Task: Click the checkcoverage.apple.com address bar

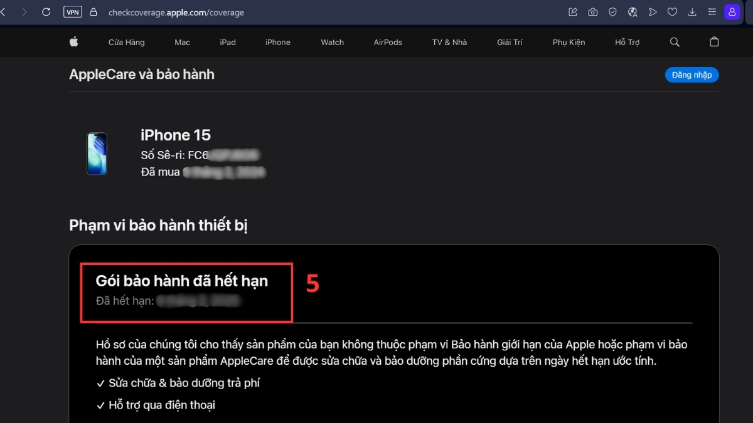Action: [176, 13]
